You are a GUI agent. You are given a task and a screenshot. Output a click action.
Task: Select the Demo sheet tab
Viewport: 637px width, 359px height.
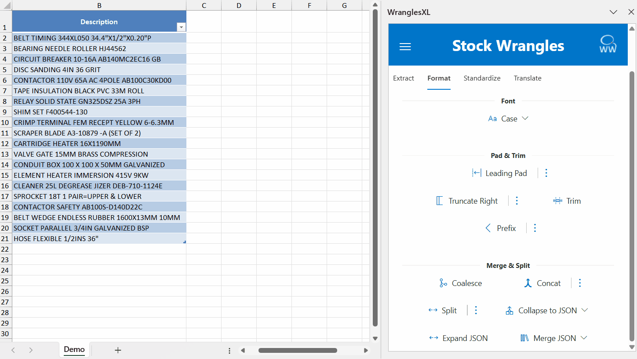(74, 350)
